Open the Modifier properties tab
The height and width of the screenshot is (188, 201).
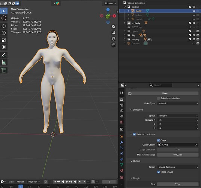[121, 142]
